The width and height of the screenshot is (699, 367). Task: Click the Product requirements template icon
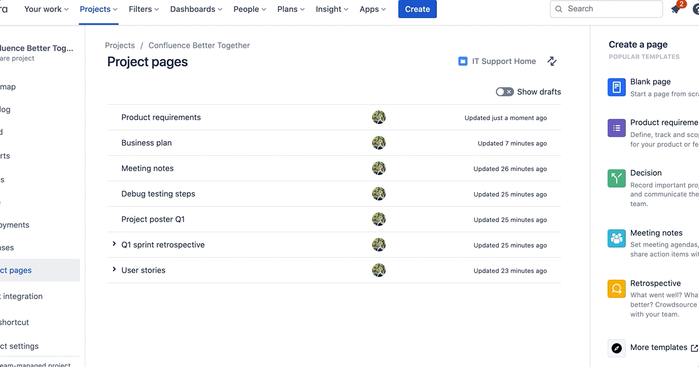coord(617,128)
